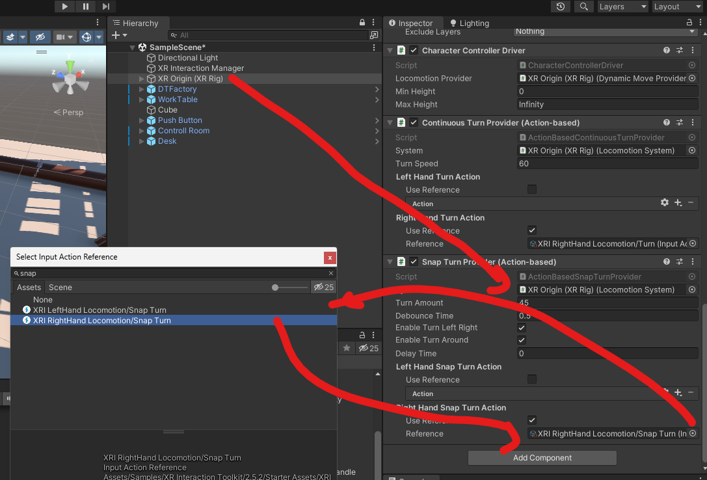Add binding with plus in Left Hand Turn Action
The image size is (707, 480).
[678, 203]
